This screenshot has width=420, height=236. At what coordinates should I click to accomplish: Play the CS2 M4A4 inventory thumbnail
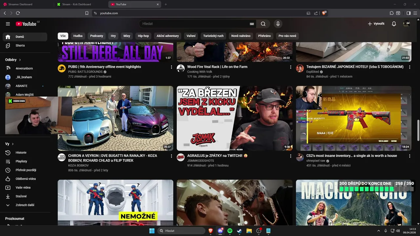pyautogui.click(x=354, y=118)
